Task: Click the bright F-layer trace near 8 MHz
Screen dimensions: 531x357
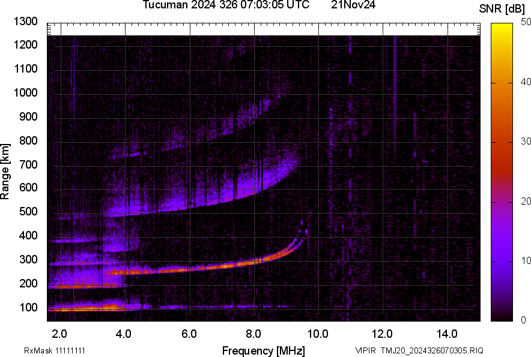Action: coord(254,262)
